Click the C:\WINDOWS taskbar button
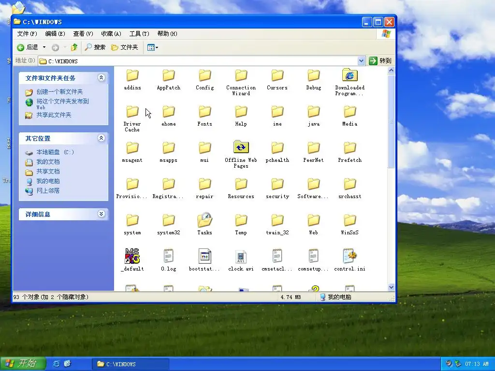The width and height of the screenshot is (495, 371). (131, 364)
